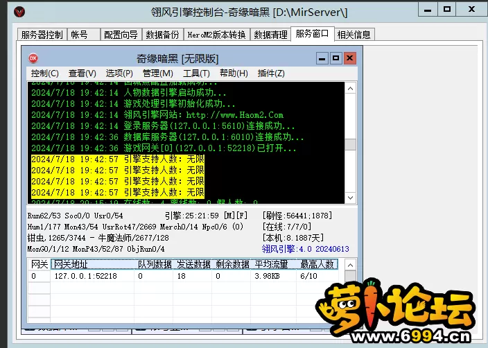Click log line 人物数据引擎启动成功
488x348 pixels.
tap(128, 93)
